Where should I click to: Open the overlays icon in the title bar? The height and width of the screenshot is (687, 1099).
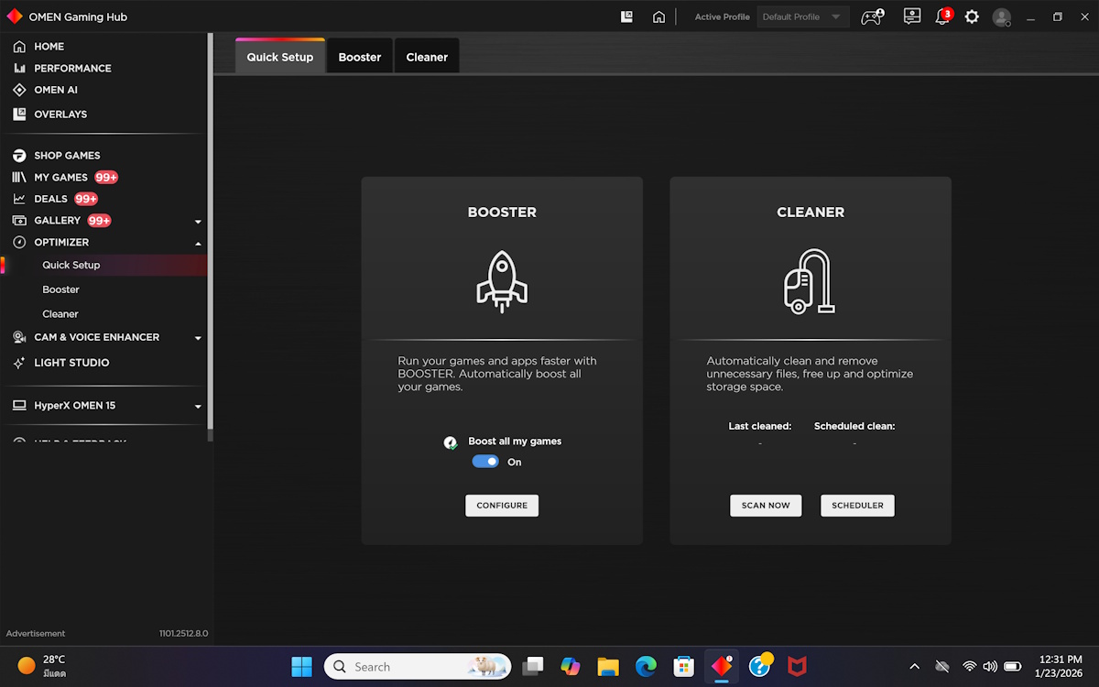tap(627, 16)
